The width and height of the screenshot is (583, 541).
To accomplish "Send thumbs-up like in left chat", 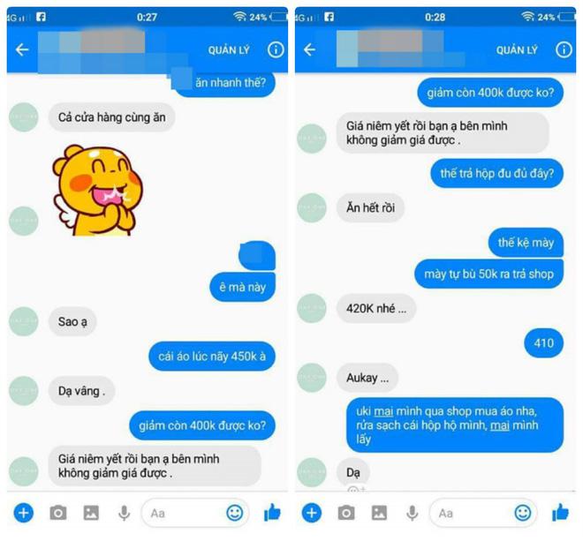I will (272, 513).
